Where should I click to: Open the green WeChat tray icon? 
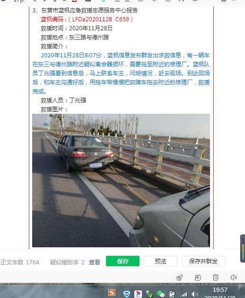160,294
